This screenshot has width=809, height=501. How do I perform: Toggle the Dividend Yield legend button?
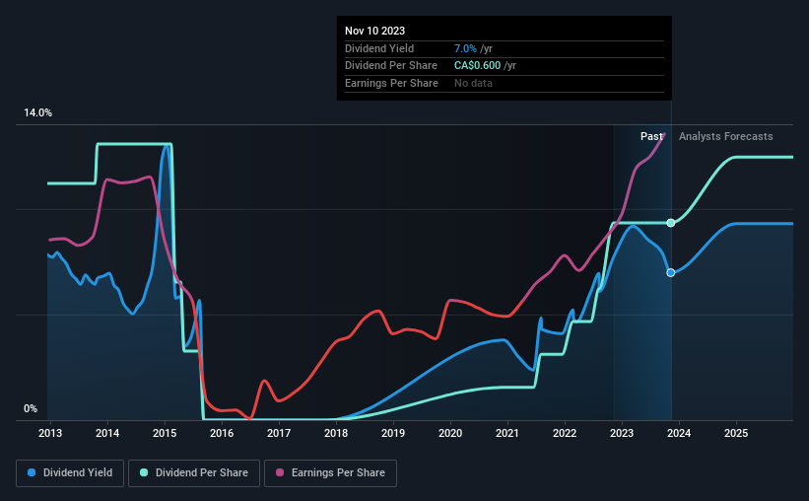70,473
